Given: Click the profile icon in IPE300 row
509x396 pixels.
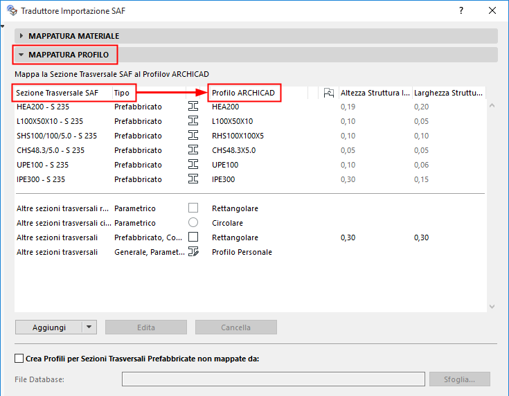Looking at the screenshot, I should click(x=193, y=179).
